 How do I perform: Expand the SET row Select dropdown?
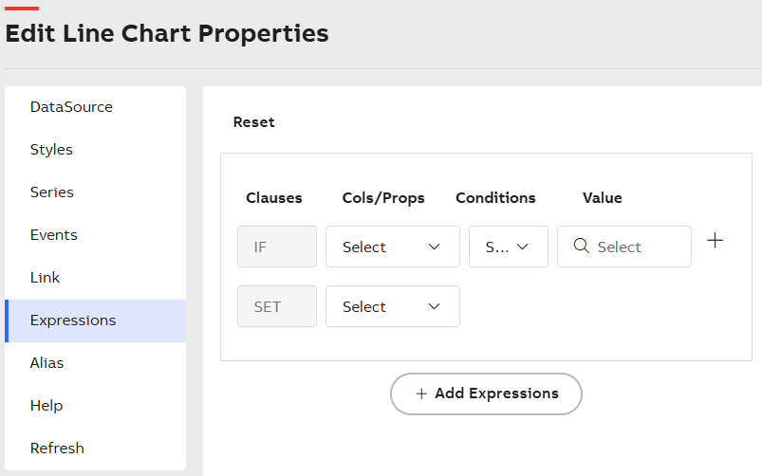click(x=392, y=306)
